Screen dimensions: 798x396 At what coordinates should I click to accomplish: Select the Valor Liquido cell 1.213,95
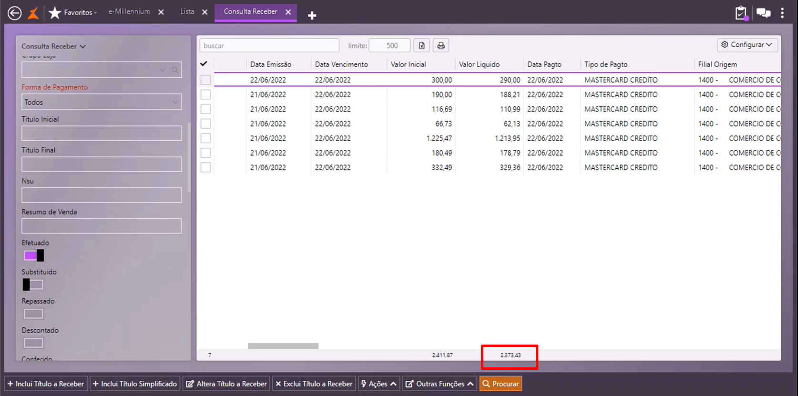tap(507, 138)
